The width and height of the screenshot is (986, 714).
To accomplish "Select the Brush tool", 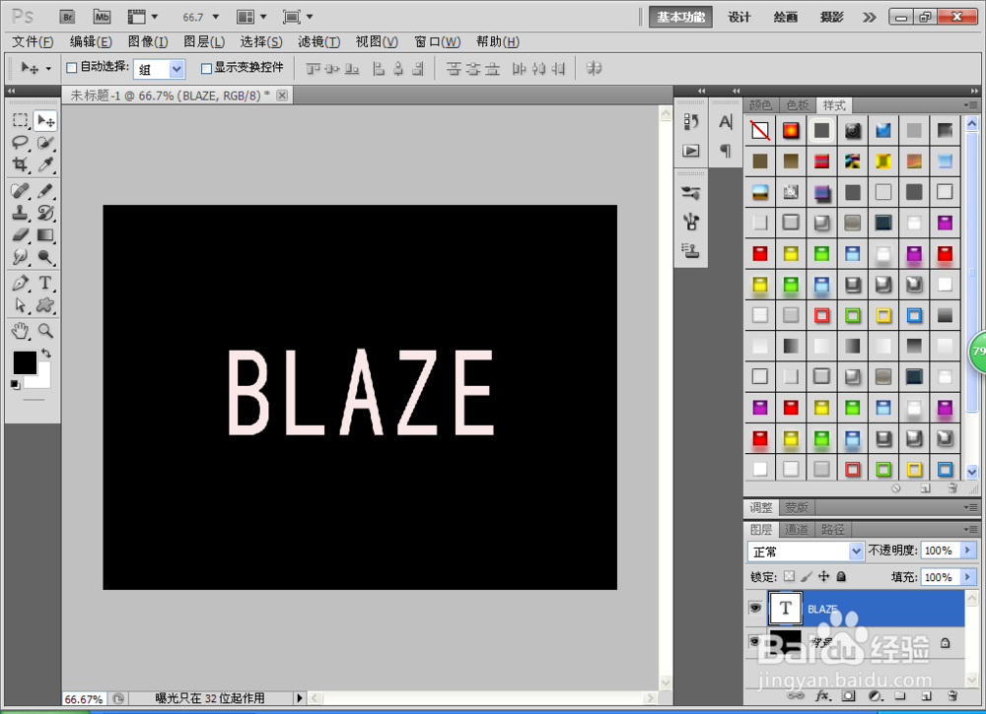I will click(x=45, y=190).
